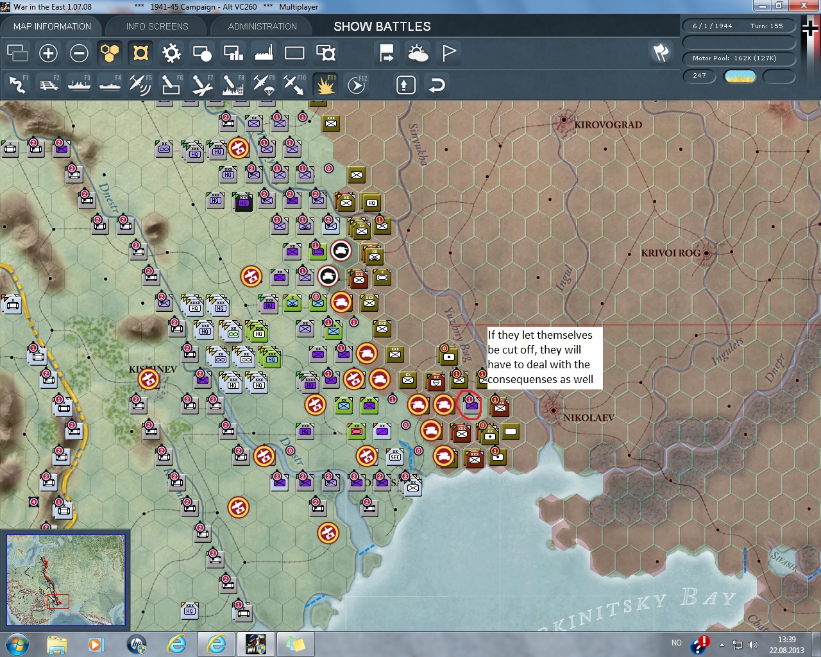Screen dimensions: 821x657
Task: Open the Info Screens tab
Action: click(157, 26)
